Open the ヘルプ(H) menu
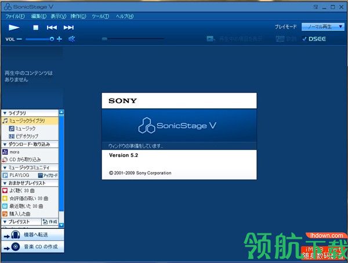 tap(125, 16)
